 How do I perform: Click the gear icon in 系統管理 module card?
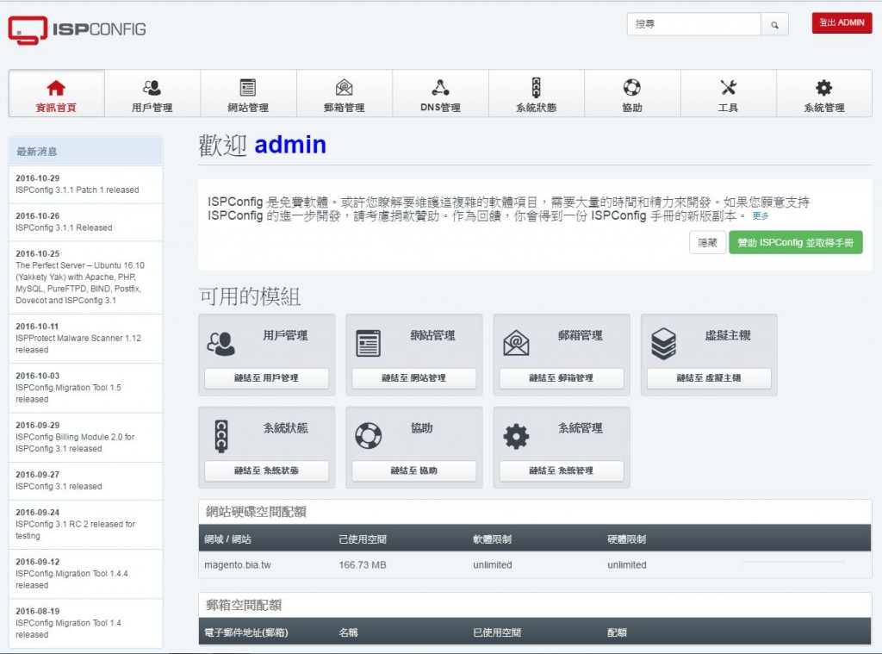(516, 436)
